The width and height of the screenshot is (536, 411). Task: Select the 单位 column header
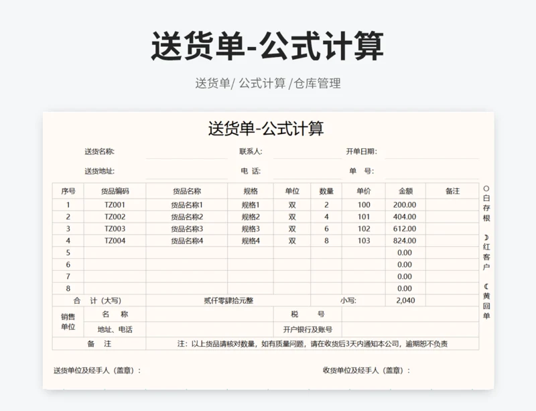292,191
